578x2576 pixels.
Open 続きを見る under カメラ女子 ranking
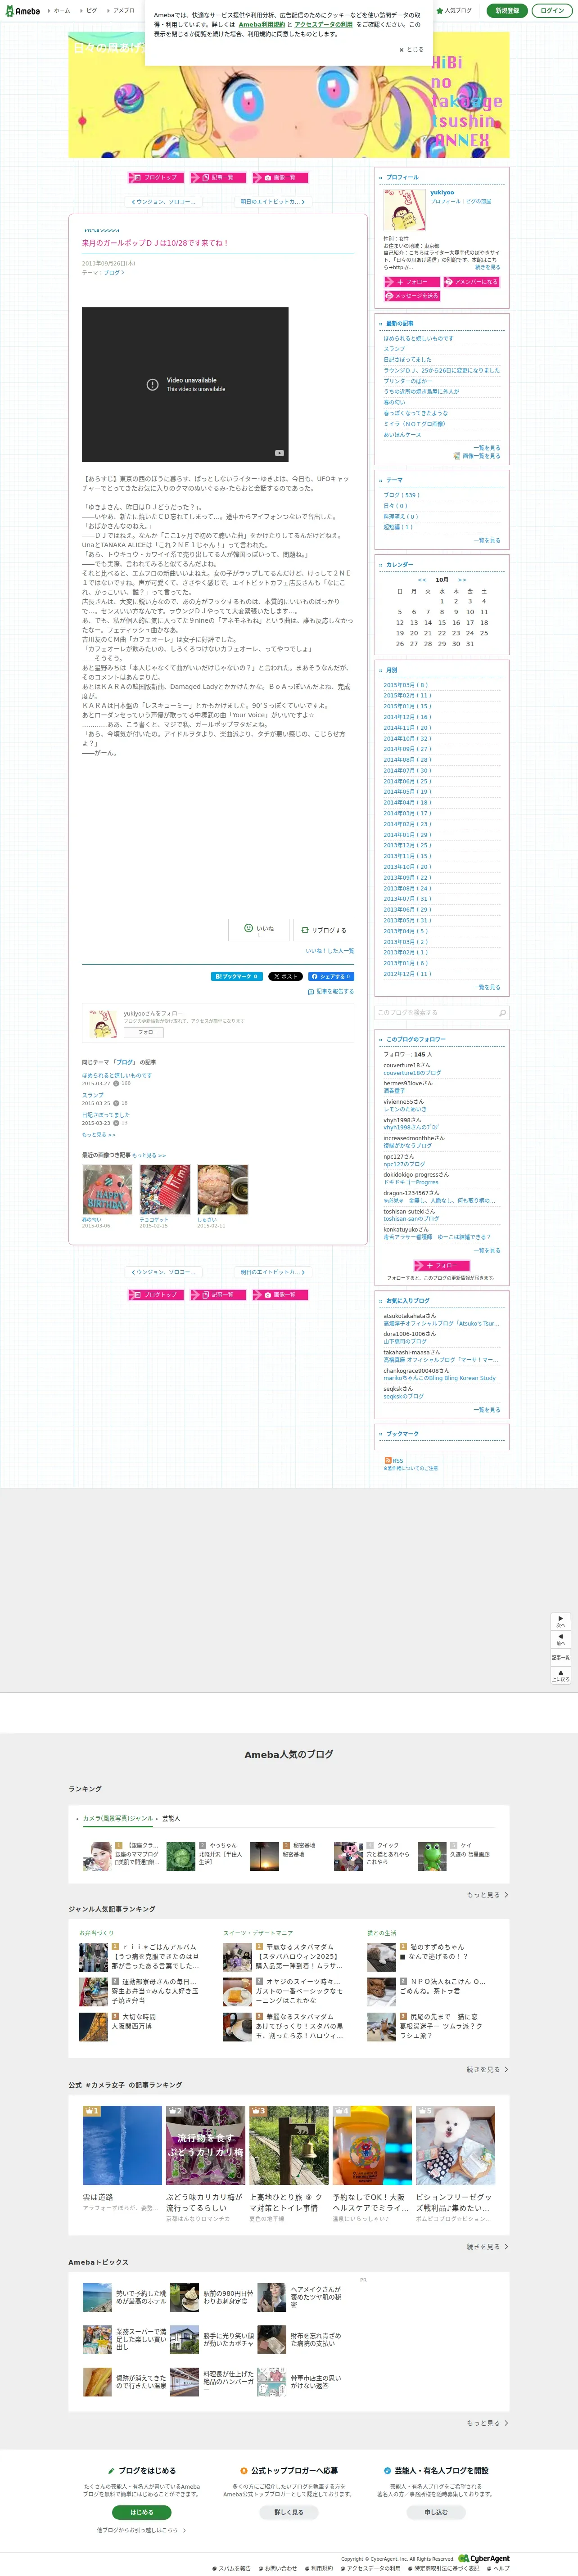(x=487, y=2247)
